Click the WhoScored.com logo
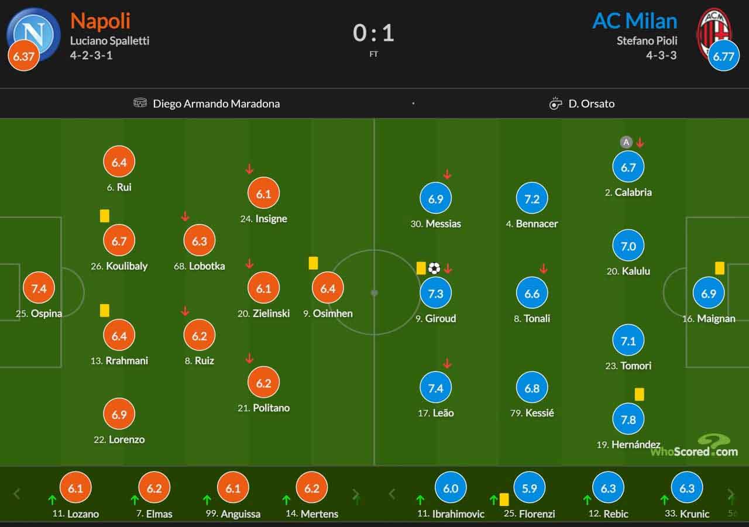Viewport: 749px width, 527px height. click(695, 446)
